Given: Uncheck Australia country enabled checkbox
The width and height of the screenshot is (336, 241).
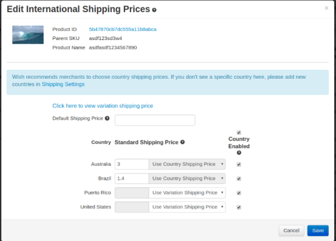Looking at the screenshot, I should [x=239, y=164].
